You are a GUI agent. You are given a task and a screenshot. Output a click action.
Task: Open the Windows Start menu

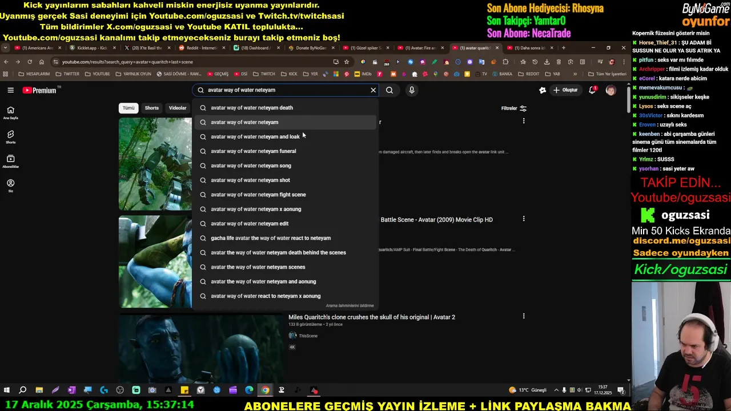[x=6, y=390]
